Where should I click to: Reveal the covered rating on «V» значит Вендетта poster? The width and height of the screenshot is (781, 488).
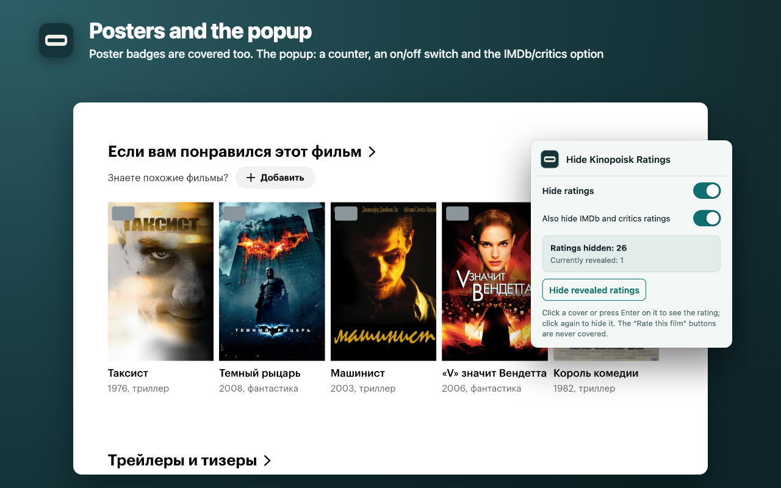[x=458, y=213]
